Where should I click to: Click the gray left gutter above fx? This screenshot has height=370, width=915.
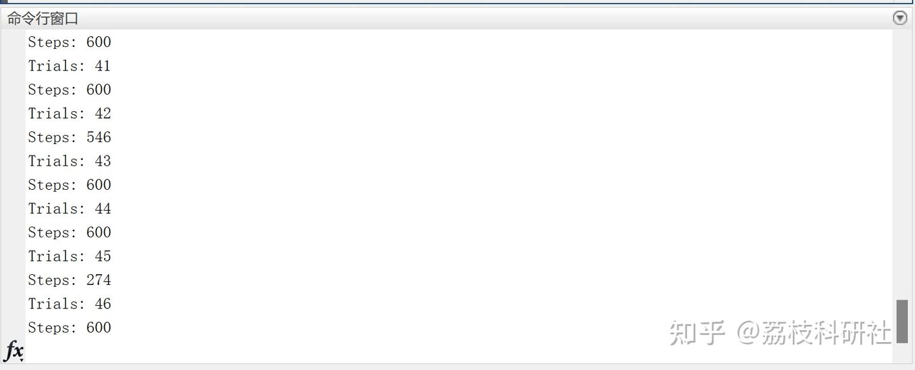13,184
